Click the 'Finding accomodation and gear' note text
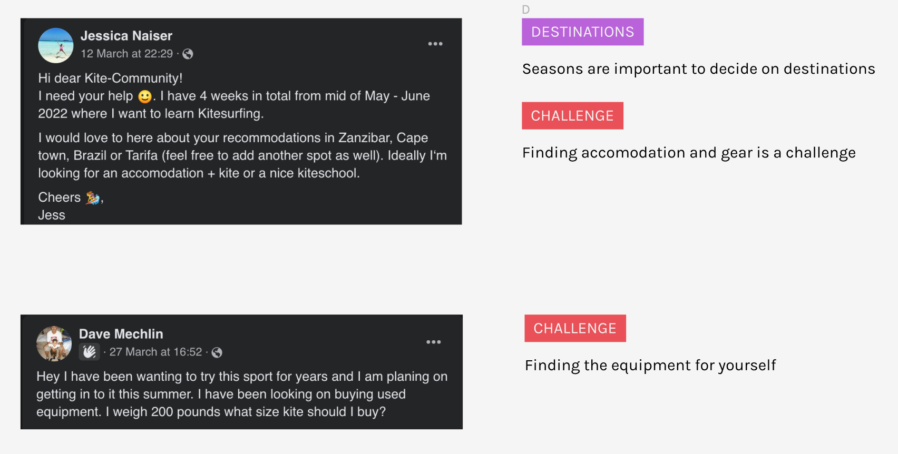 coord(689,153)
